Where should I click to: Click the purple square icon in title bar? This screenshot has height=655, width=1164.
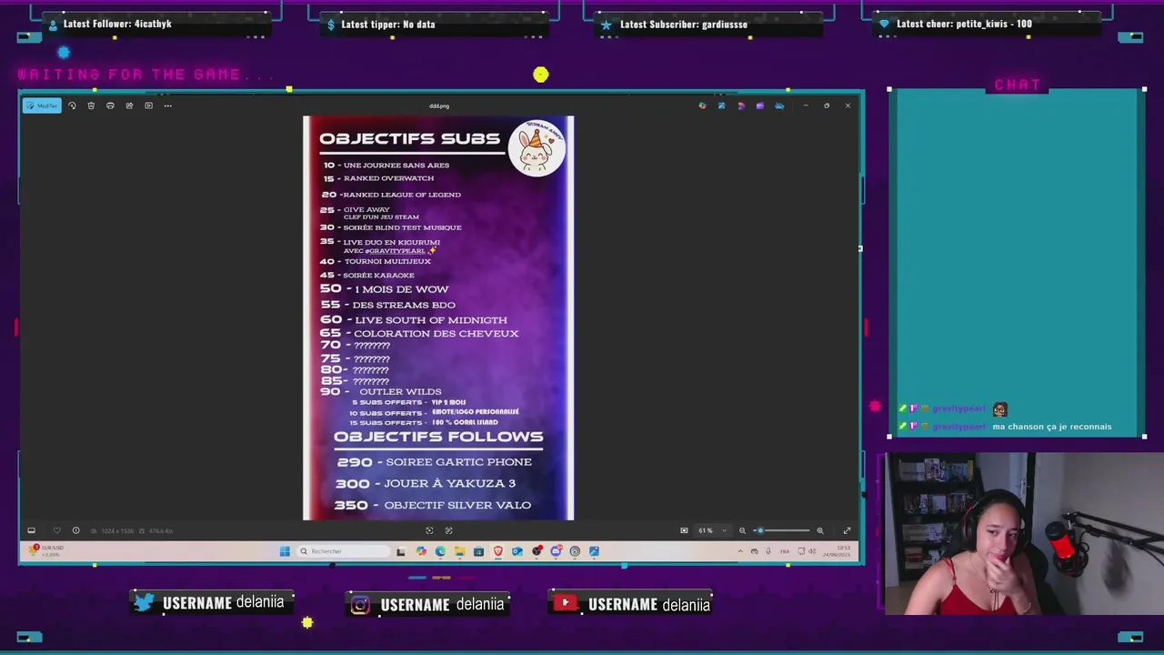(759, 106)
